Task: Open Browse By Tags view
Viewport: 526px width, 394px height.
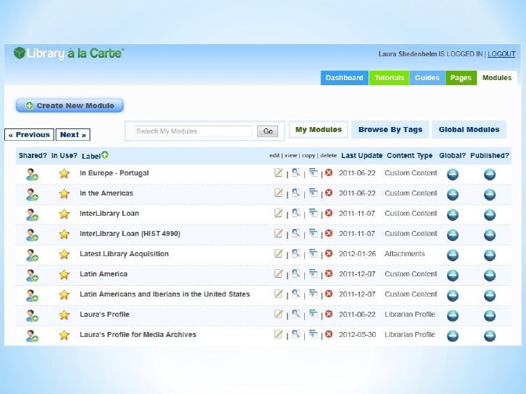Action: click(x=390, y=130)
